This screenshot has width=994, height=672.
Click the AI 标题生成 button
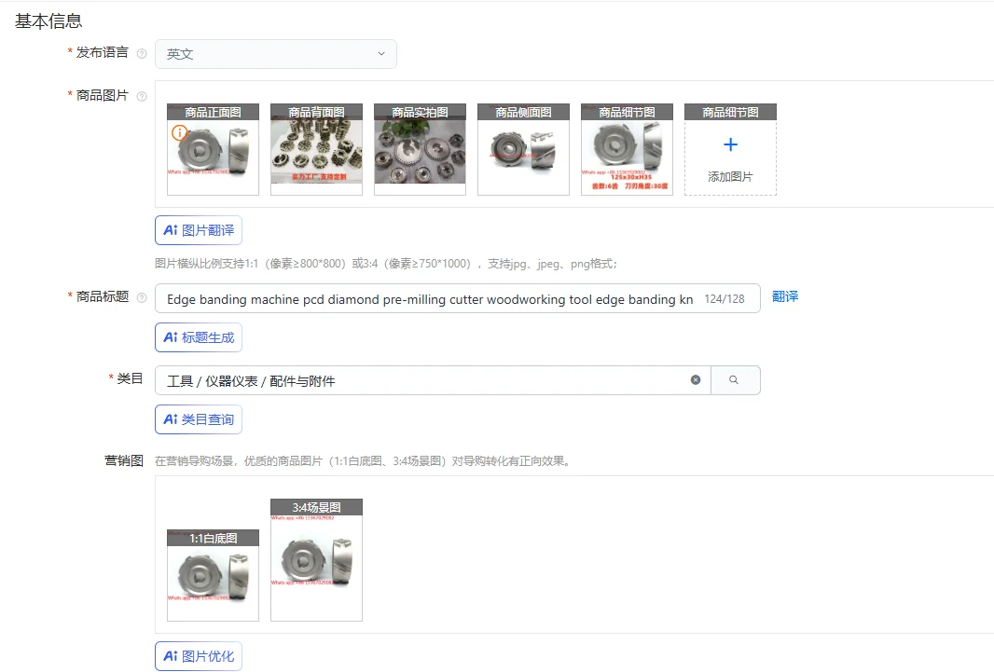[x=199, y=337]
